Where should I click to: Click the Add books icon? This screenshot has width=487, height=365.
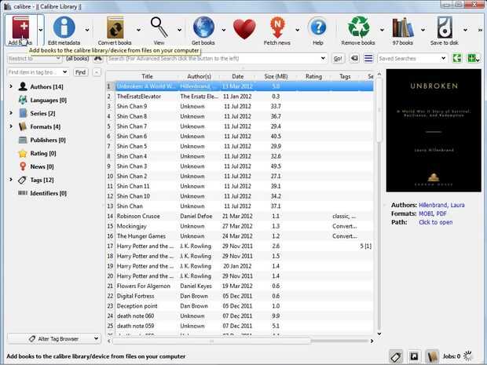click(20, 28)
